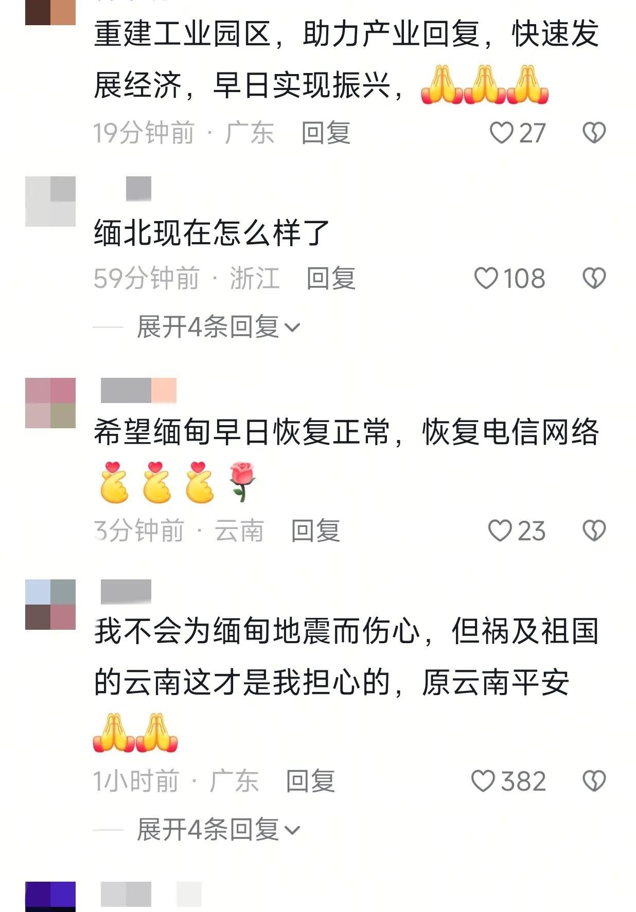Image resolution: width=636 pixels, height=912 pixels.
Task: Like the 缅北现在怎么样了 comment
Action: click(486, 278)
